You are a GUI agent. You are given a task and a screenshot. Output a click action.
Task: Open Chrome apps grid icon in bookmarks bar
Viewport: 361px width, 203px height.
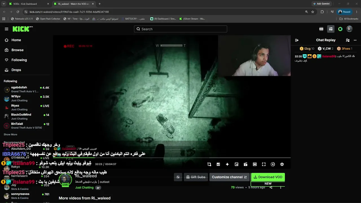point(4,19)
